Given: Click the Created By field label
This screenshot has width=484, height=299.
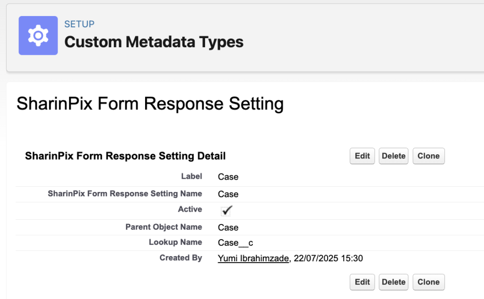Looking at the screenshot, I should [x=181, y=258].
